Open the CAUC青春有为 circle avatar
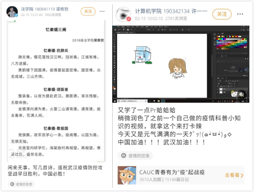 pos(127,175)
